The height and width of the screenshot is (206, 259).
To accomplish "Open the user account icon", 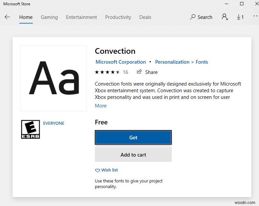I will [225, 17].
